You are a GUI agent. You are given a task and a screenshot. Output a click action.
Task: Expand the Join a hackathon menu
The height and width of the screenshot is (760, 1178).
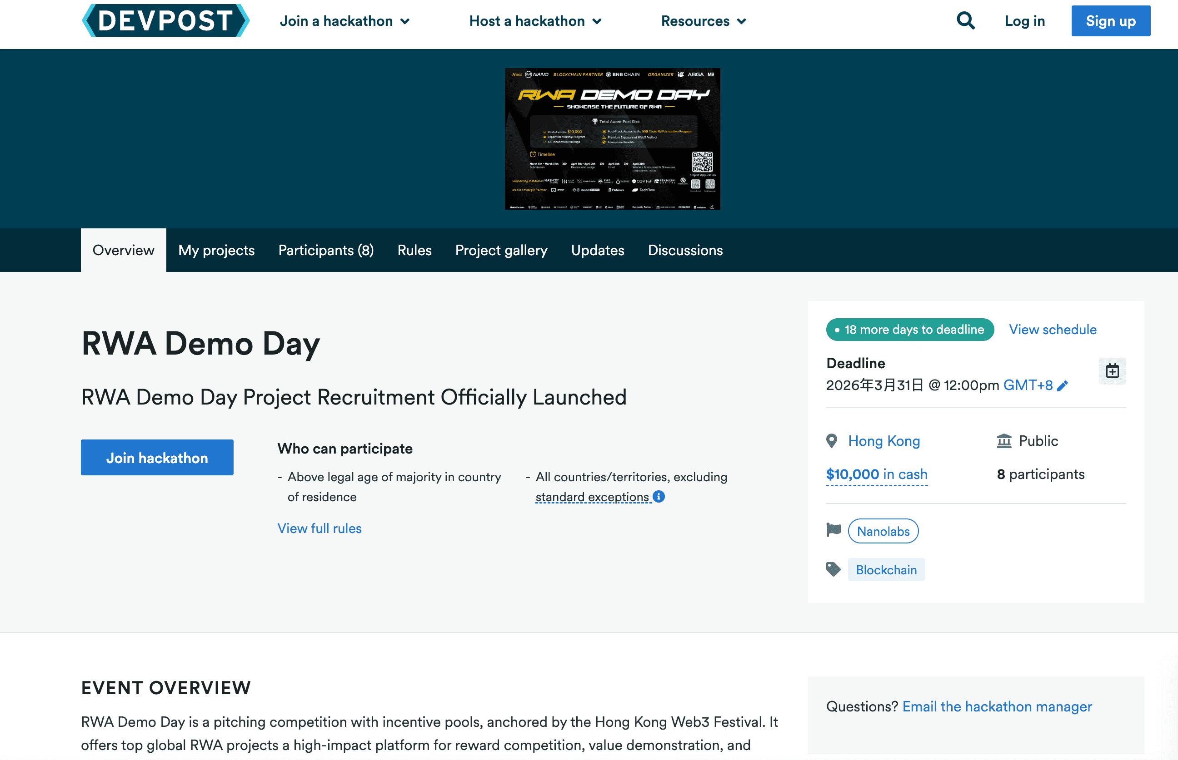pyautogui.click(x=344, y=21)
